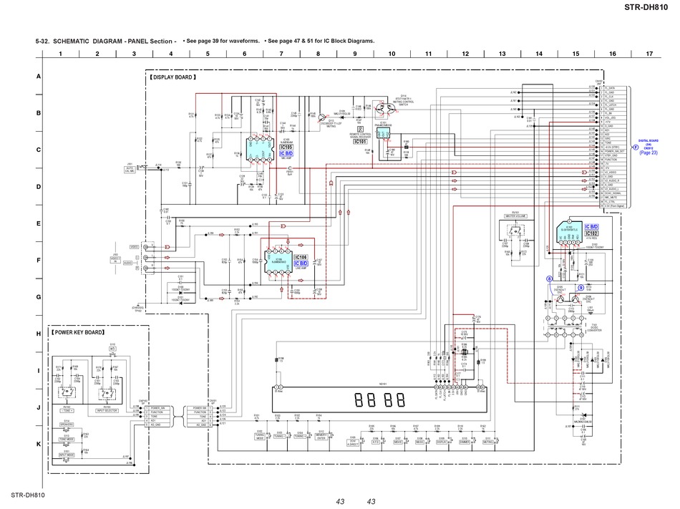Follow the blue (Page 23) reference link
The width and height of the screenshot is (680, 509).
[649, 152]
